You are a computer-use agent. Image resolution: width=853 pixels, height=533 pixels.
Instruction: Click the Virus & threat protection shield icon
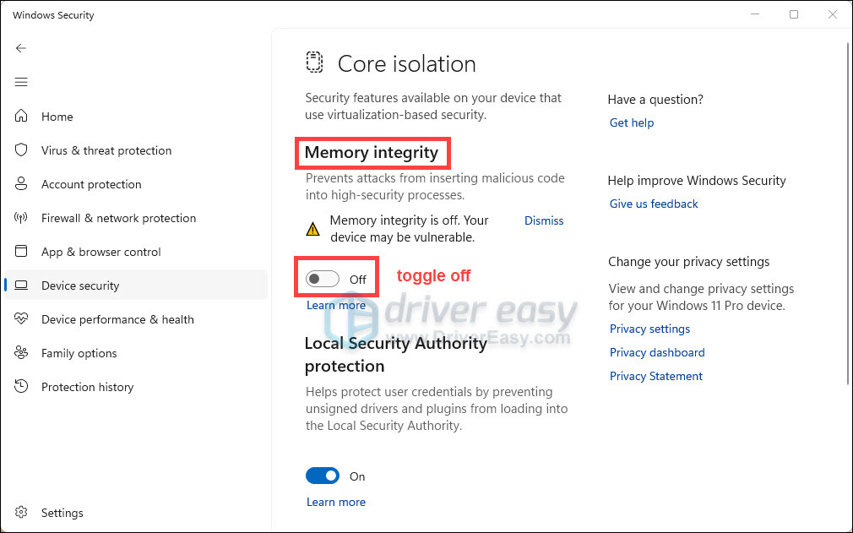[21, 150]
